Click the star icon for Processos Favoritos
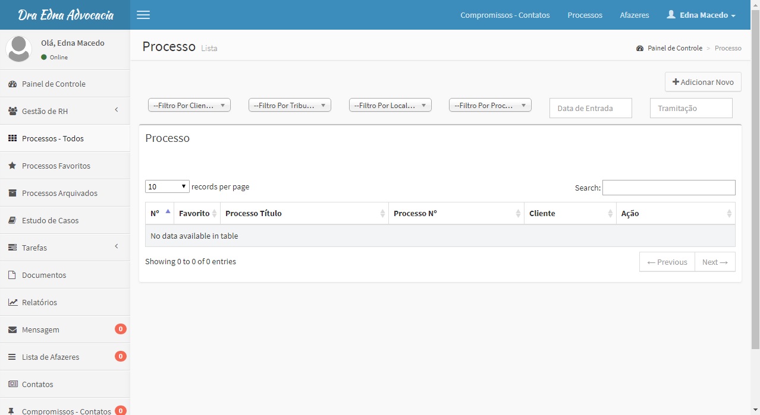Image resolution: width=760 pixels, height=415 pixels. [x=12, y=166]
